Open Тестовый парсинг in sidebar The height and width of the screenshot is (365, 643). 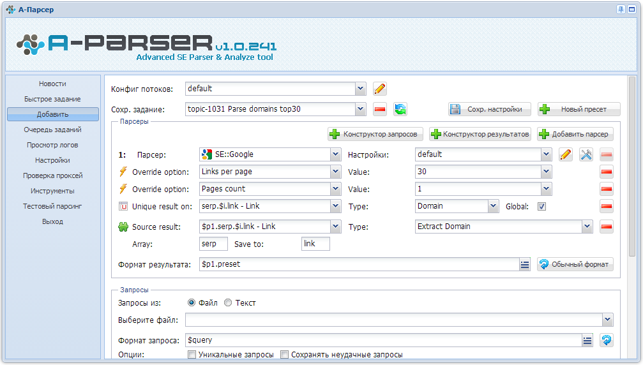click(52, 206)
